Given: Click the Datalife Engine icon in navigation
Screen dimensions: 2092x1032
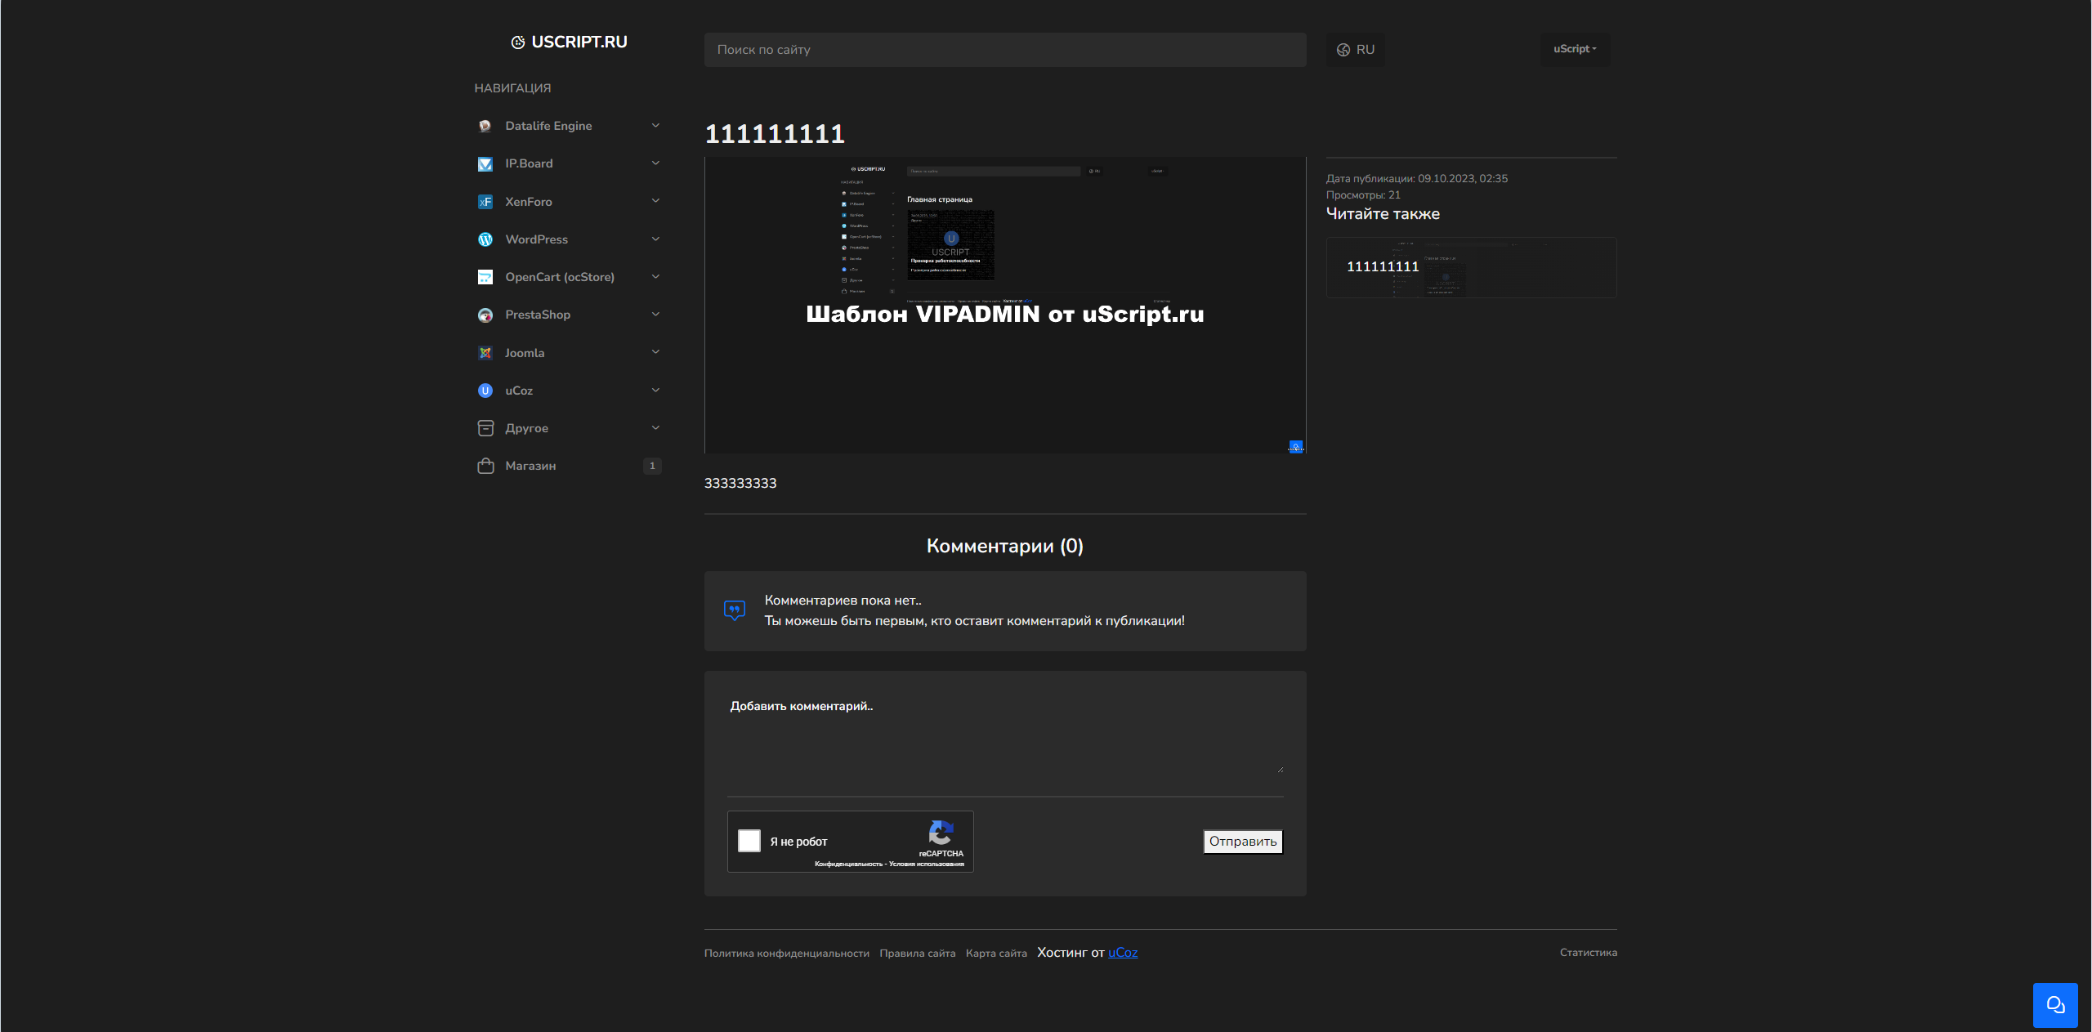Looking at the screenshot, I should tap(485, 126).
